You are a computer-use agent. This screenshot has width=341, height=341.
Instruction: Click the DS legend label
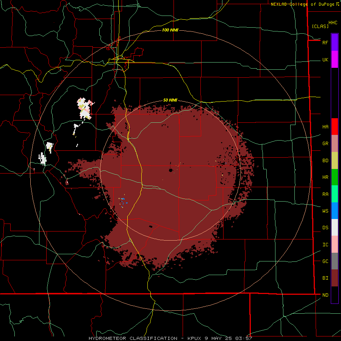pyautogui.click(x=325, y=228)
